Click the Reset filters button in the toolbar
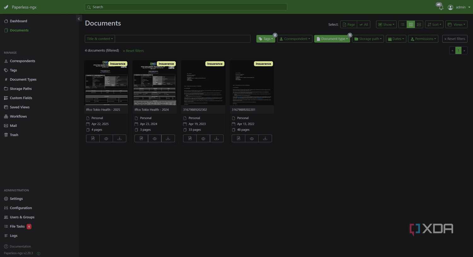Viewport: 473px width, 257px height. 455,39
